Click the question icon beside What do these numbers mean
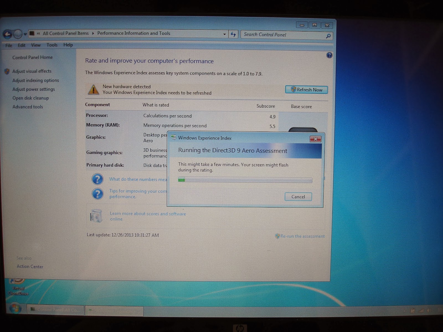The height and width of the screenshot is (332, 443). (x=97, y=179)
